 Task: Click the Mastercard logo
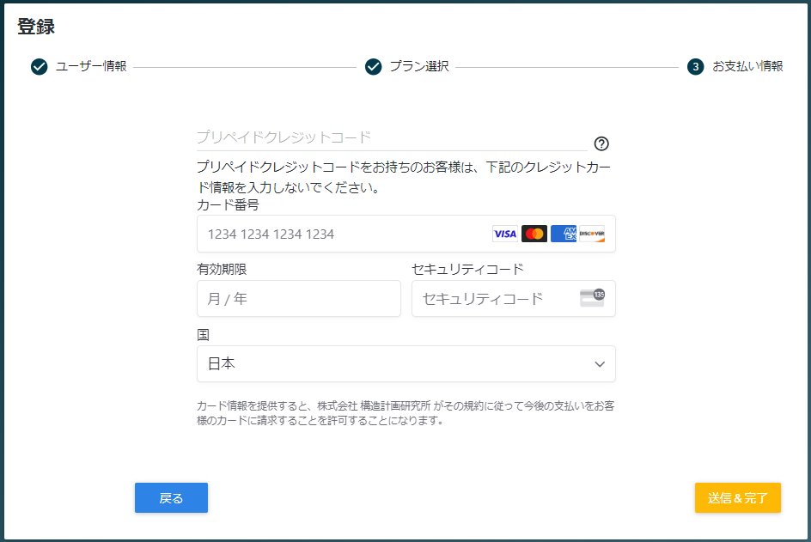[534, 234]
